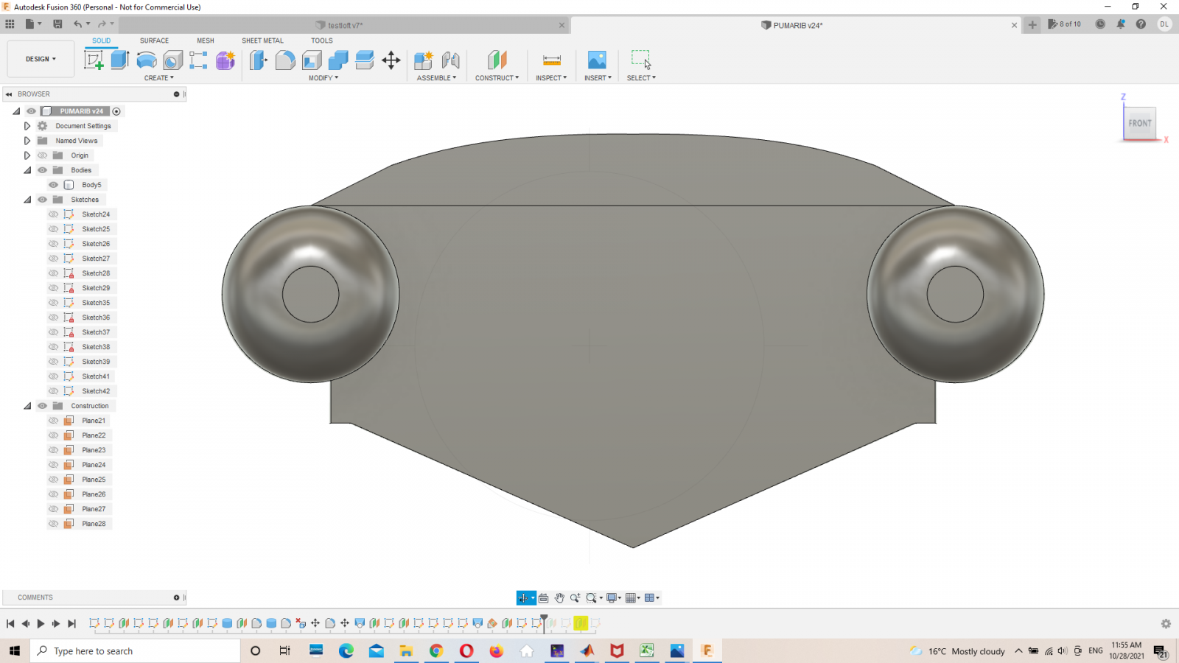Select the Measure tool
Screen dimensions: 1179x663
552,60
